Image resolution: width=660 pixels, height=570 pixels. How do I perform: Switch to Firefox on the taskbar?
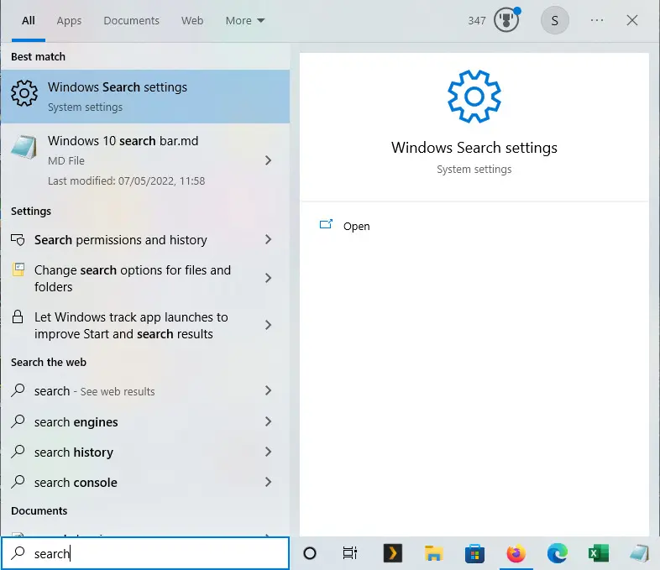tap(516, 553)
